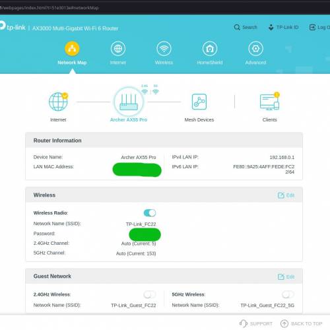Toggle the Wireless Radio switch

(150, 213)
